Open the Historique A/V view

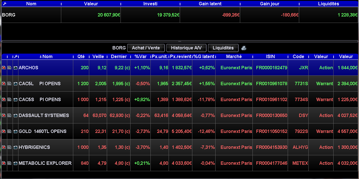pos(186,48)
